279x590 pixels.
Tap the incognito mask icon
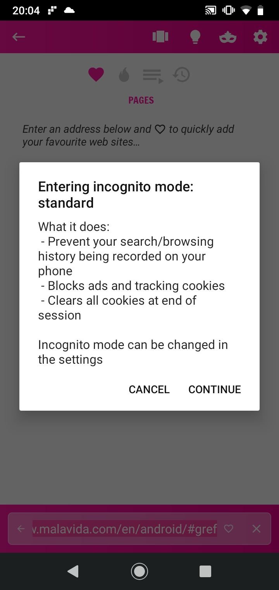228,38
